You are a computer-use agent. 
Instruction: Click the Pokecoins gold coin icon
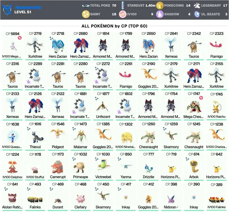coord(160,5)
